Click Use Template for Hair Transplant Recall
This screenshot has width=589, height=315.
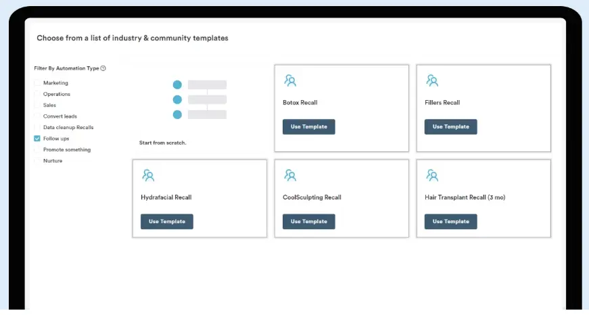(x=450, y=221)
